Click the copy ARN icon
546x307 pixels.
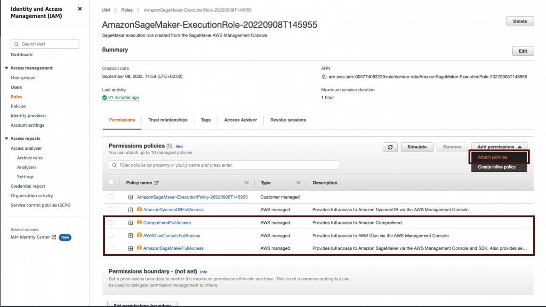click(324, 77)
